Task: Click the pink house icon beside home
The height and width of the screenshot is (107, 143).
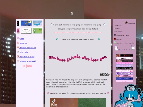Action: click(x=18, y=38)
